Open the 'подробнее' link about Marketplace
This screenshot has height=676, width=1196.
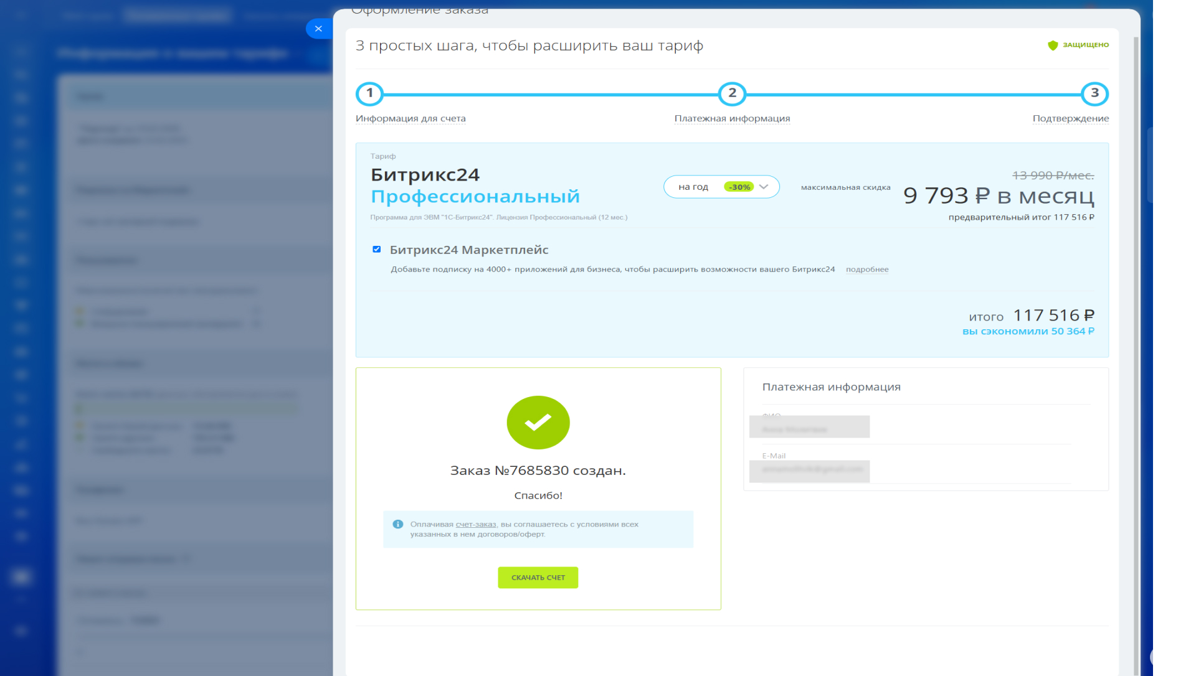(867, 270)
